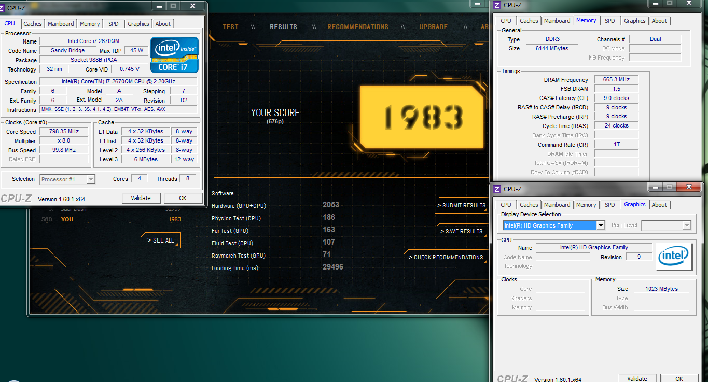The width and height of the screenshot is (708, 382).
Task: Click the 1983 score display
Action: (x=422, y=117)
